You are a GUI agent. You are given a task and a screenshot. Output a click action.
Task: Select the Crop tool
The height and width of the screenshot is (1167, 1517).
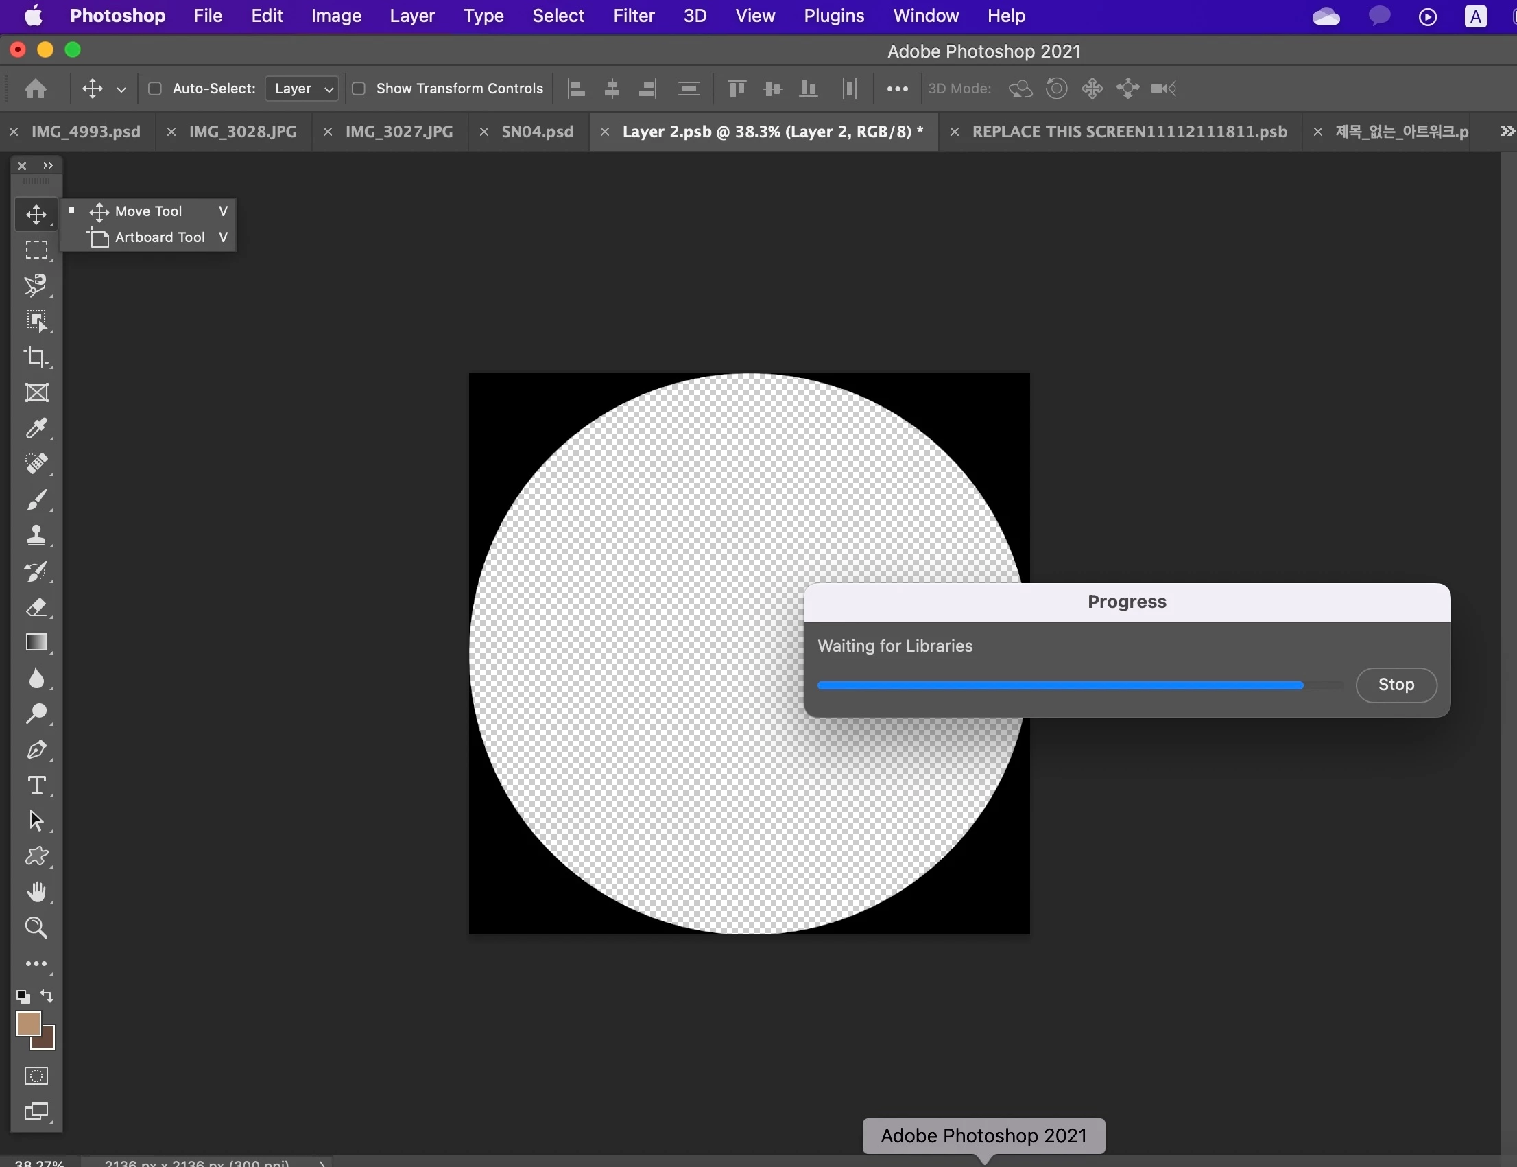(36, 357)
